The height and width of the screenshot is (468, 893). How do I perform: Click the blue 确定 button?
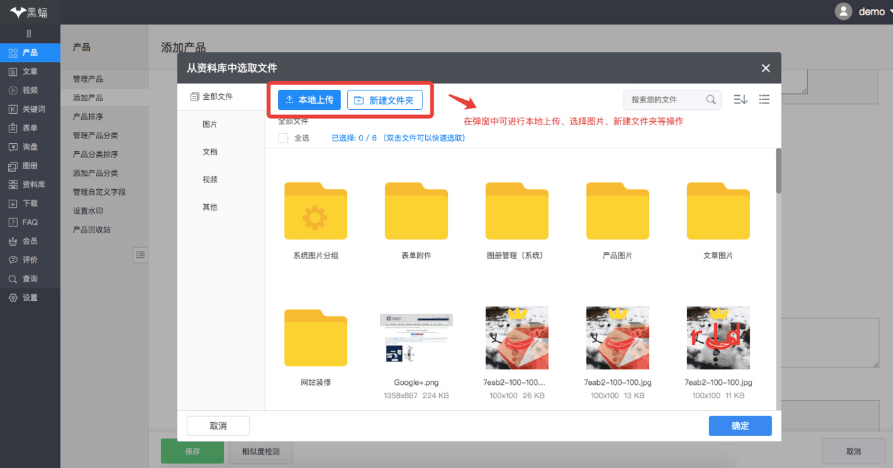pos(740,426)
